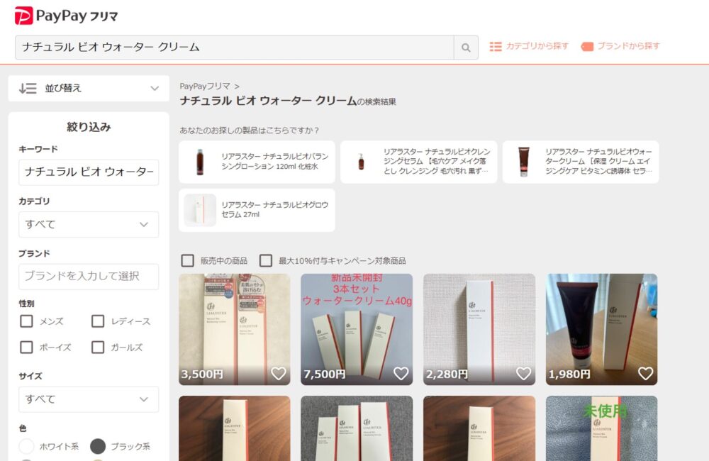The height and width of the screenshot is (461, 709).
Task: Click the ウォータークリーム suggestion tube image
Action: (x=524, y=162)
